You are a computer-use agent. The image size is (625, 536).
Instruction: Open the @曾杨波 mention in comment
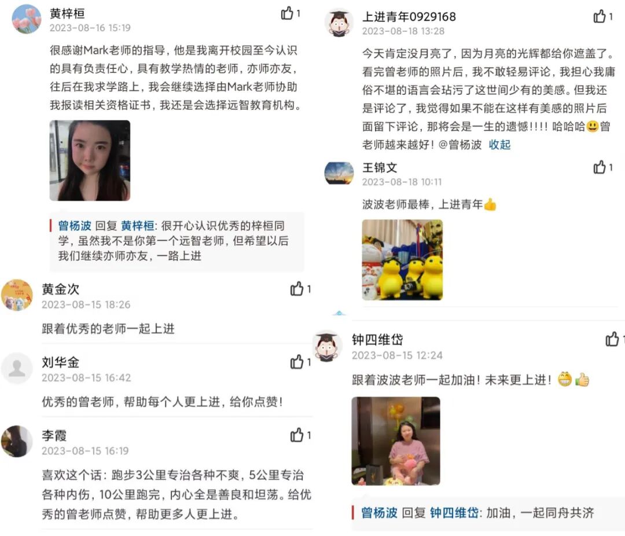pyautogui.click(x=460, y=144)
